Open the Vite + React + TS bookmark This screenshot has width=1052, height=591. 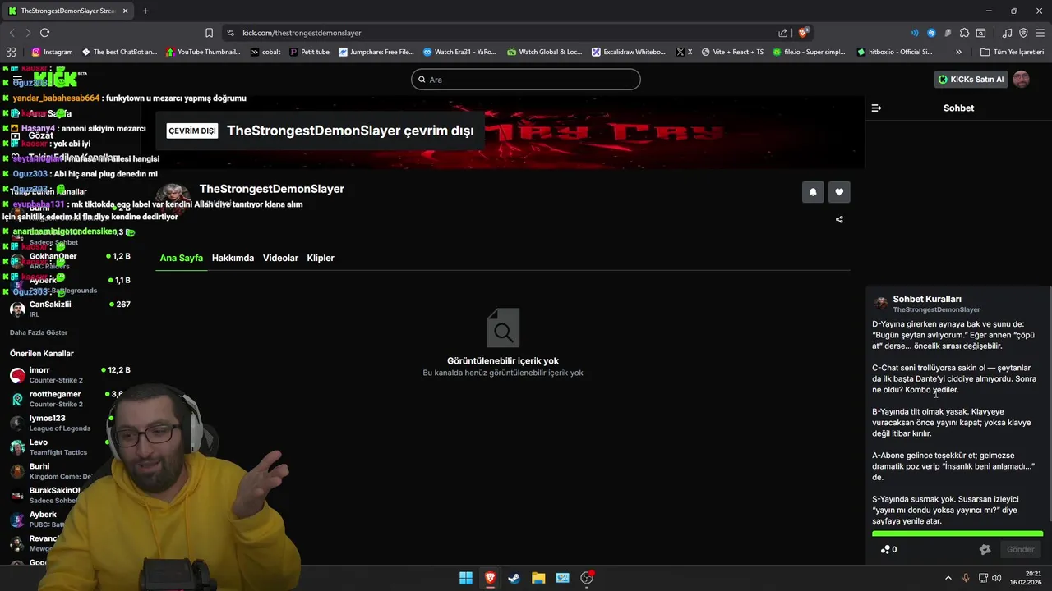[x=732, y=52]
